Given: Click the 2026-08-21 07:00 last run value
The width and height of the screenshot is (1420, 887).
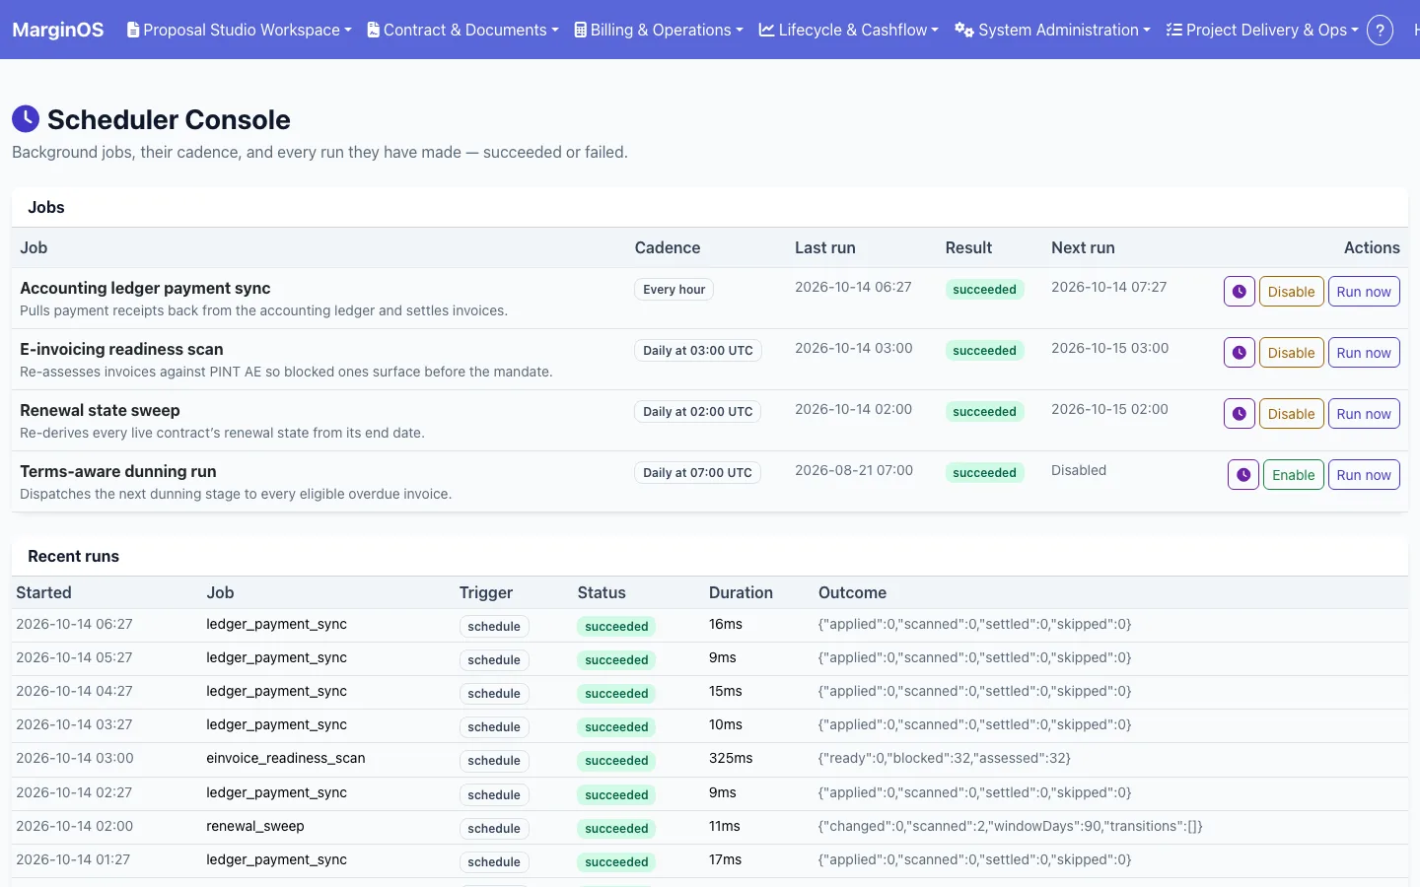Looking at the screenshot, I should tap(854, 470).
